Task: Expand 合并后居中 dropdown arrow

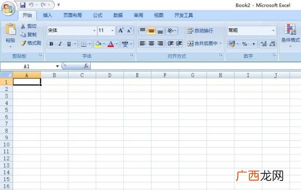Action: point(221,43)
